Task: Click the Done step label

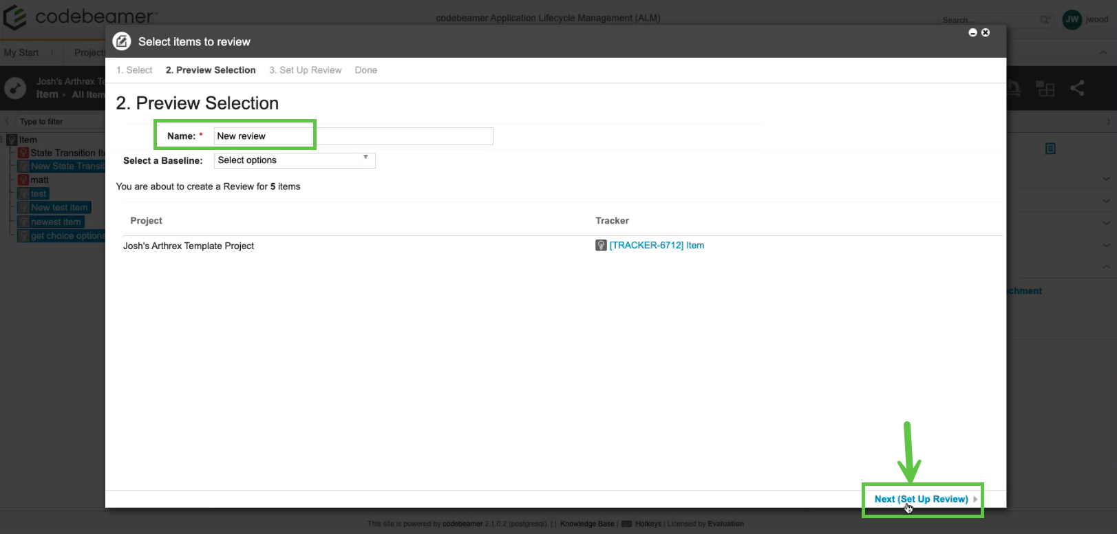Action: pos(365,70)
